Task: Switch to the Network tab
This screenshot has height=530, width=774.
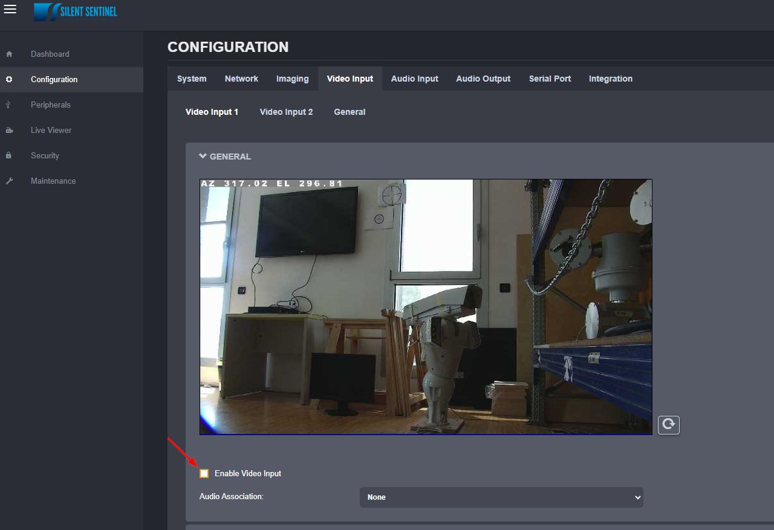Action: (241, 79)
